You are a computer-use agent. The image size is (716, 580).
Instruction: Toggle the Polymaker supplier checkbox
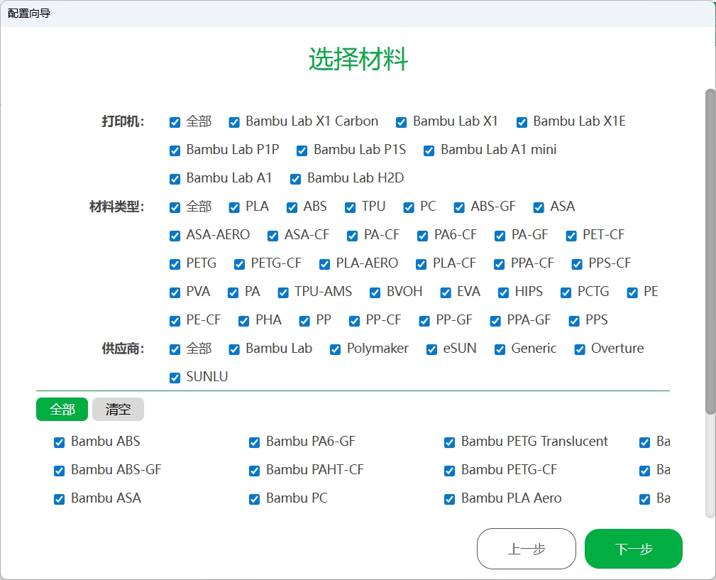tap(335, 349)
